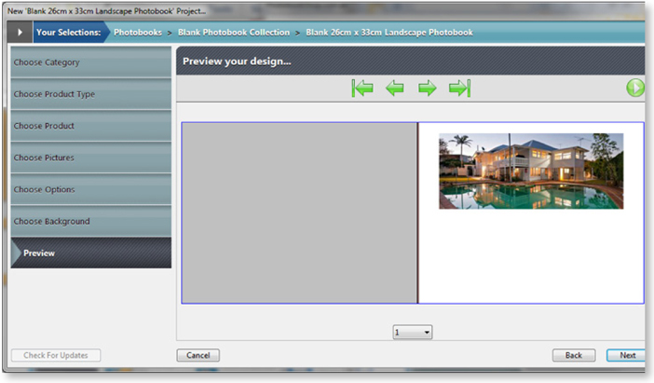
Task: Switch to the Choose Pictures step
Action: (90, 157)
